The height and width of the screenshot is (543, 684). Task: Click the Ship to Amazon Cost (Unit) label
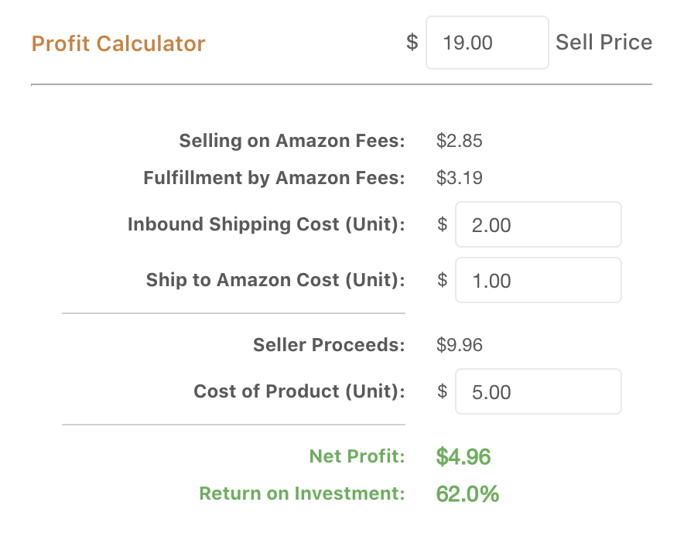(x=275, y=280)
